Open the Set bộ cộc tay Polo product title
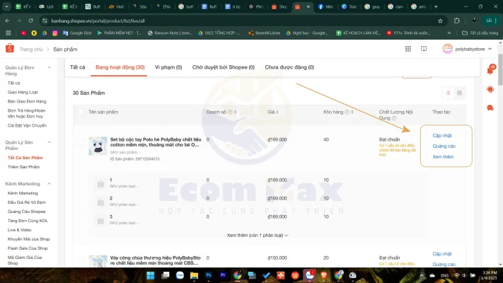This screenshot has height=283, width=503. pyautogui.click(x=156, y=142)
